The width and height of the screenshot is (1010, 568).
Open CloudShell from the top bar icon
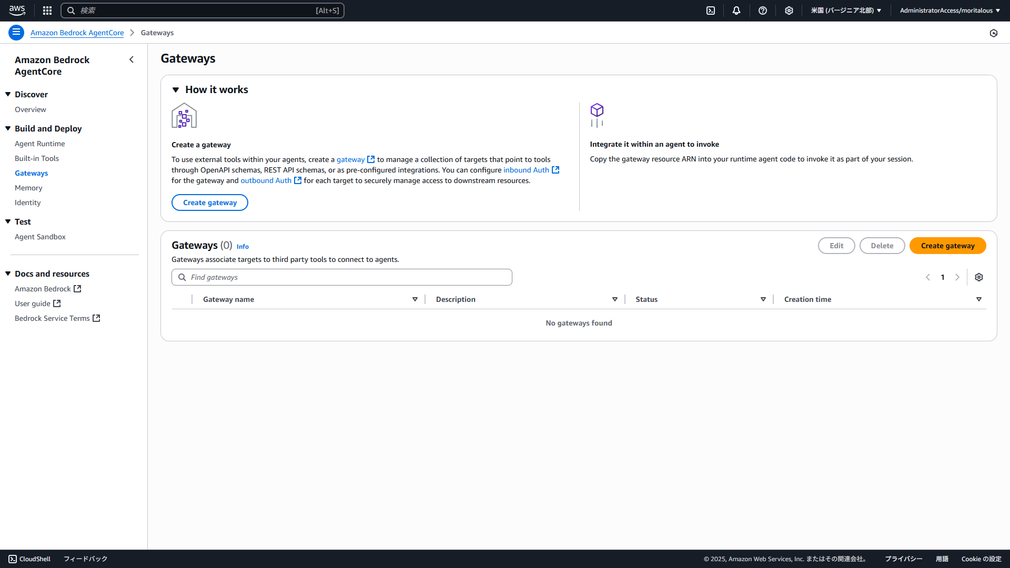tap(711, 11)
